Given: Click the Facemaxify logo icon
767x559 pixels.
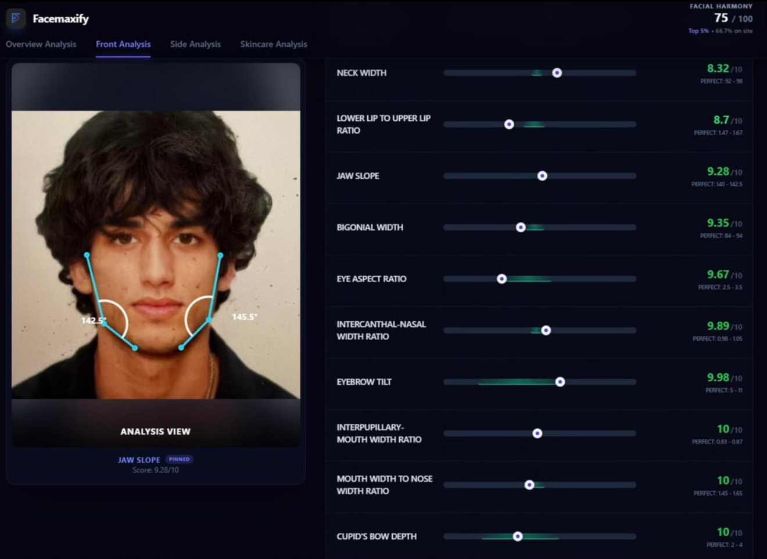Looking at the screenshot, I should (x=16, y=19).
